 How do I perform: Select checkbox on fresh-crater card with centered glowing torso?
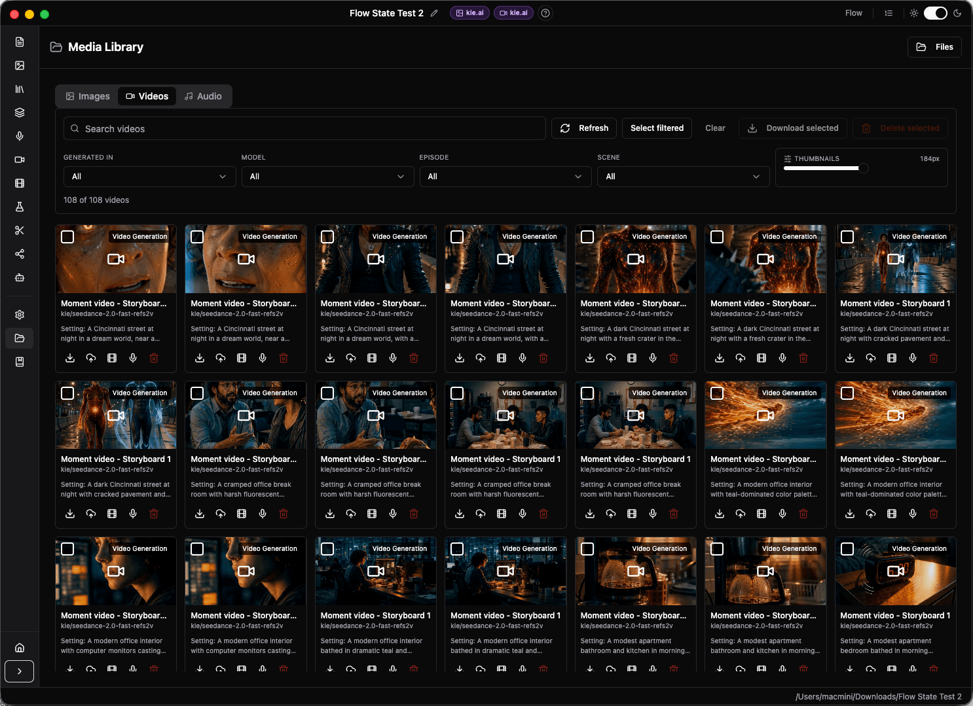[x=587, y=237]
